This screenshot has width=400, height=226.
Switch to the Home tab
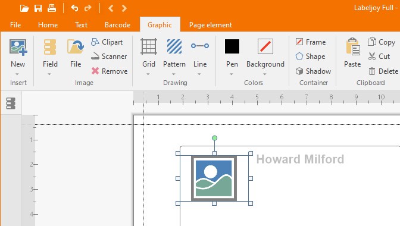point(48,25)
